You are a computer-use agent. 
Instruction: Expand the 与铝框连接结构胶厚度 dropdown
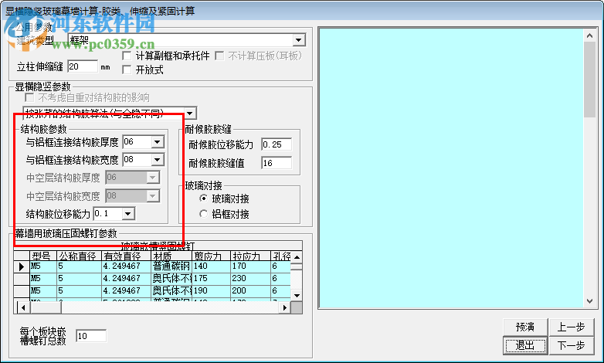(x=157, y=142)
